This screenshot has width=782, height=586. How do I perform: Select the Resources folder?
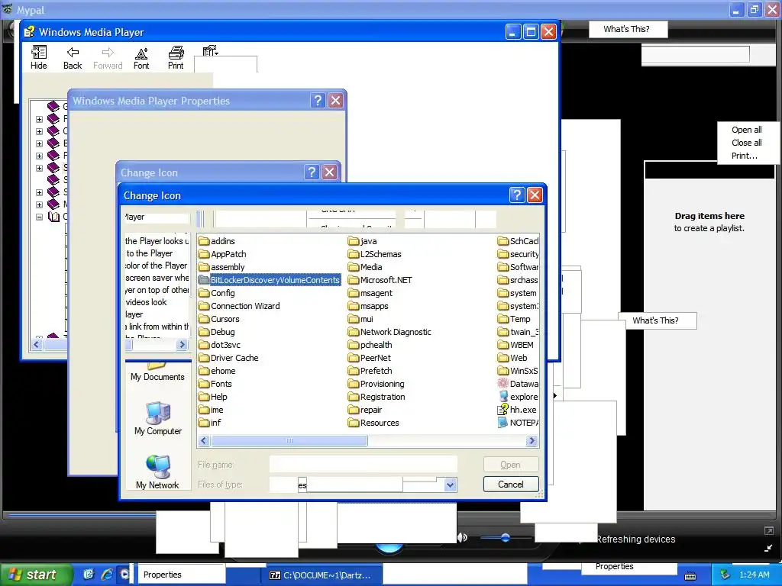[373, 423]
